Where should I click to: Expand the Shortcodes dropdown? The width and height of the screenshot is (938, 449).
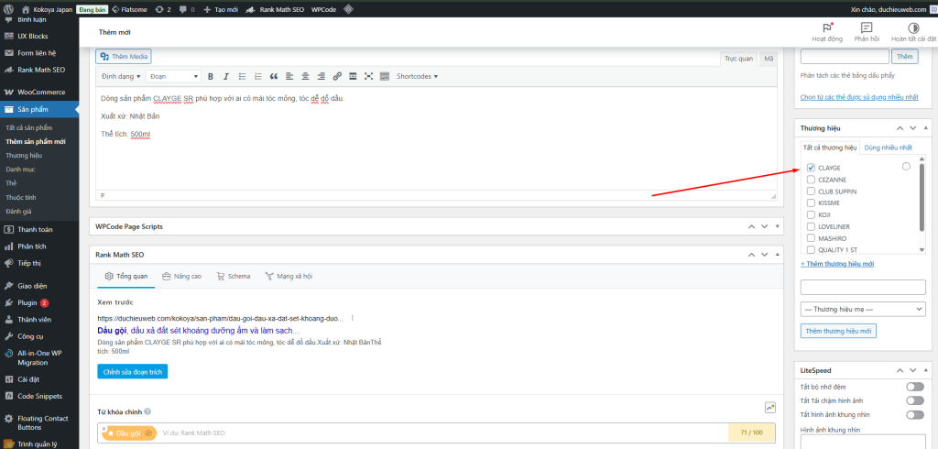[x=417, y=76]
